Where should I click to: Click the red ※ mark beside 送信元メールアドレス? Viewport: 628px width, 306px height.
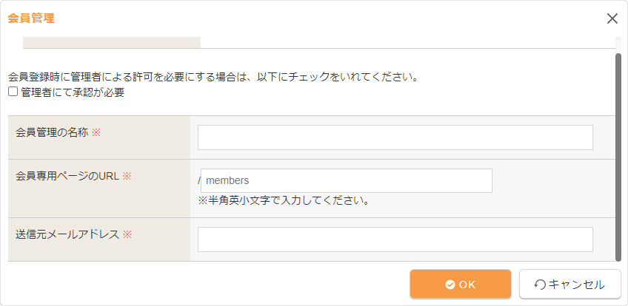pos(127,234)
